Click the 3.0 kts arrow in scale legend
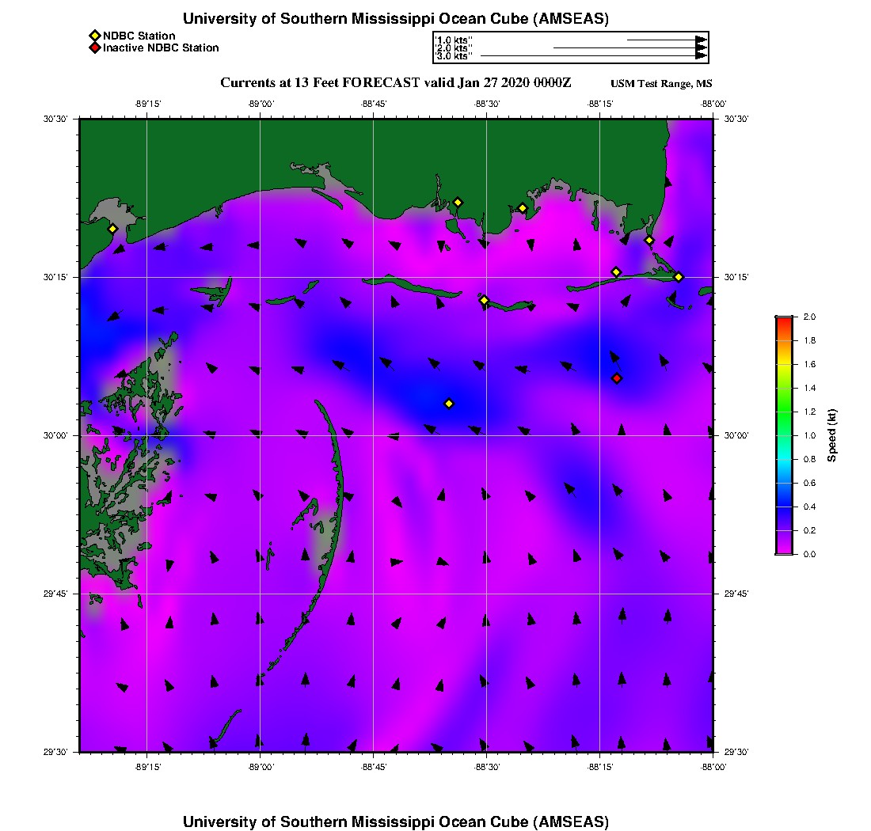The width and height of the screenshot is (871, 831). coord(592,56)
